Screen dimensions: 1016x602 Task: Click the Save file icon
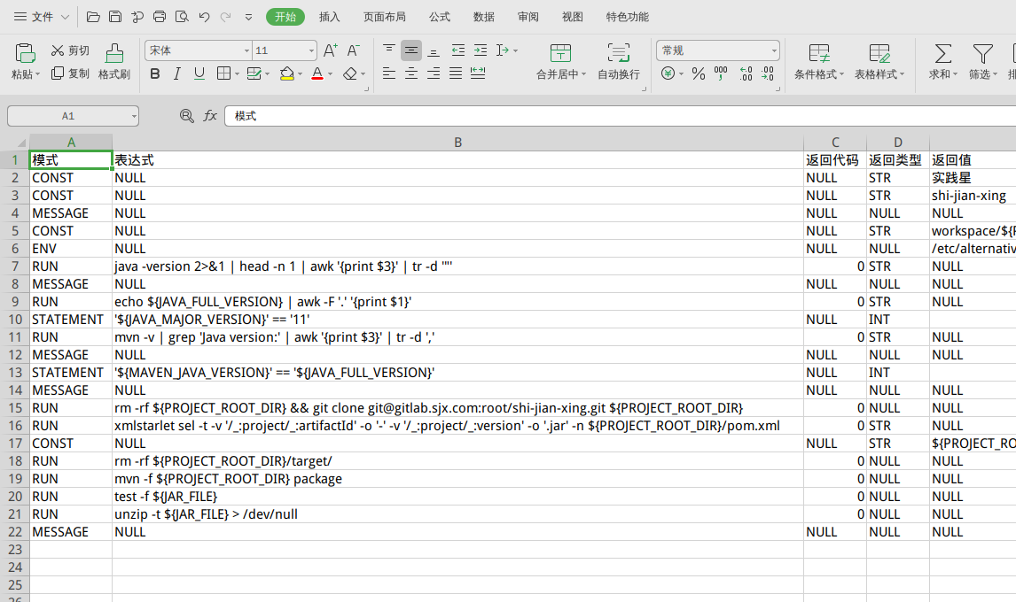click(x=115, y=17)
